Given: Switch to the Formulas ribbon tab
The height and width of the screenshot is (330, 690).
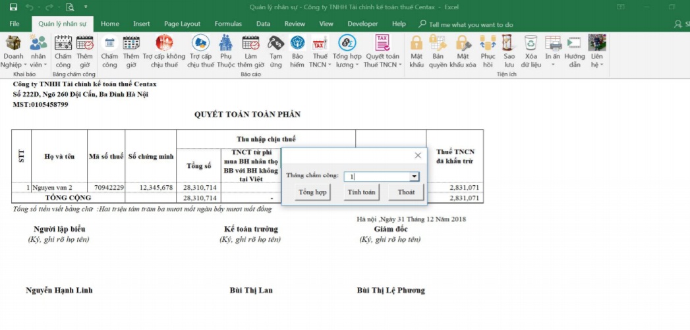Looking at the screenshot, I should 228,24.
